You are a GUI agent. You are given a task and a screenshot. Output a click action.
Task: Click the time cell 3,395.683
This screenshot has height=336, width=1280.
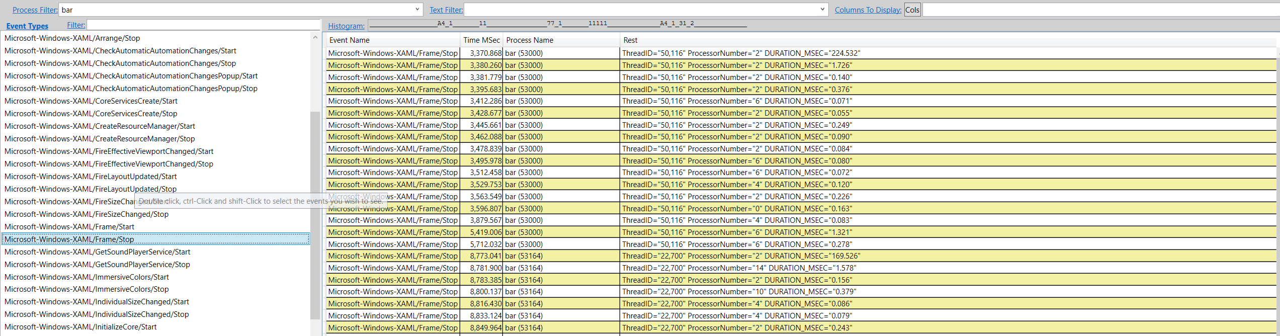coord(481,90)
